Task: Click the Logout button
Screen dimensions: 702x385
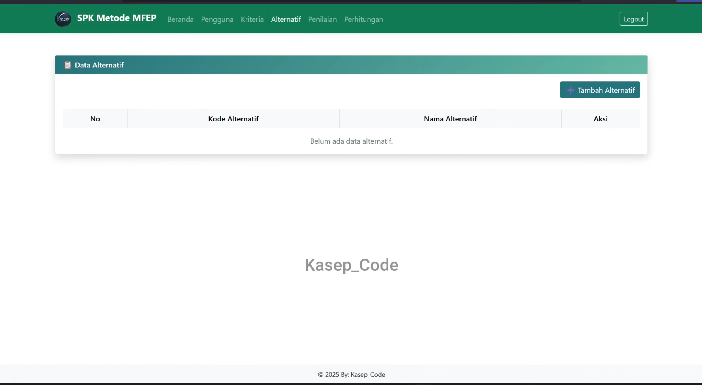Action: tap(634, 19)
